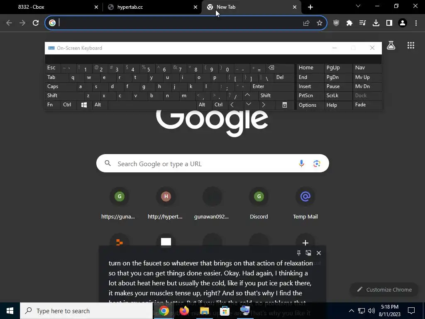Screen dimensions: 425x319
Task: Open the tab search chevron
Action: tap(358, 6)
